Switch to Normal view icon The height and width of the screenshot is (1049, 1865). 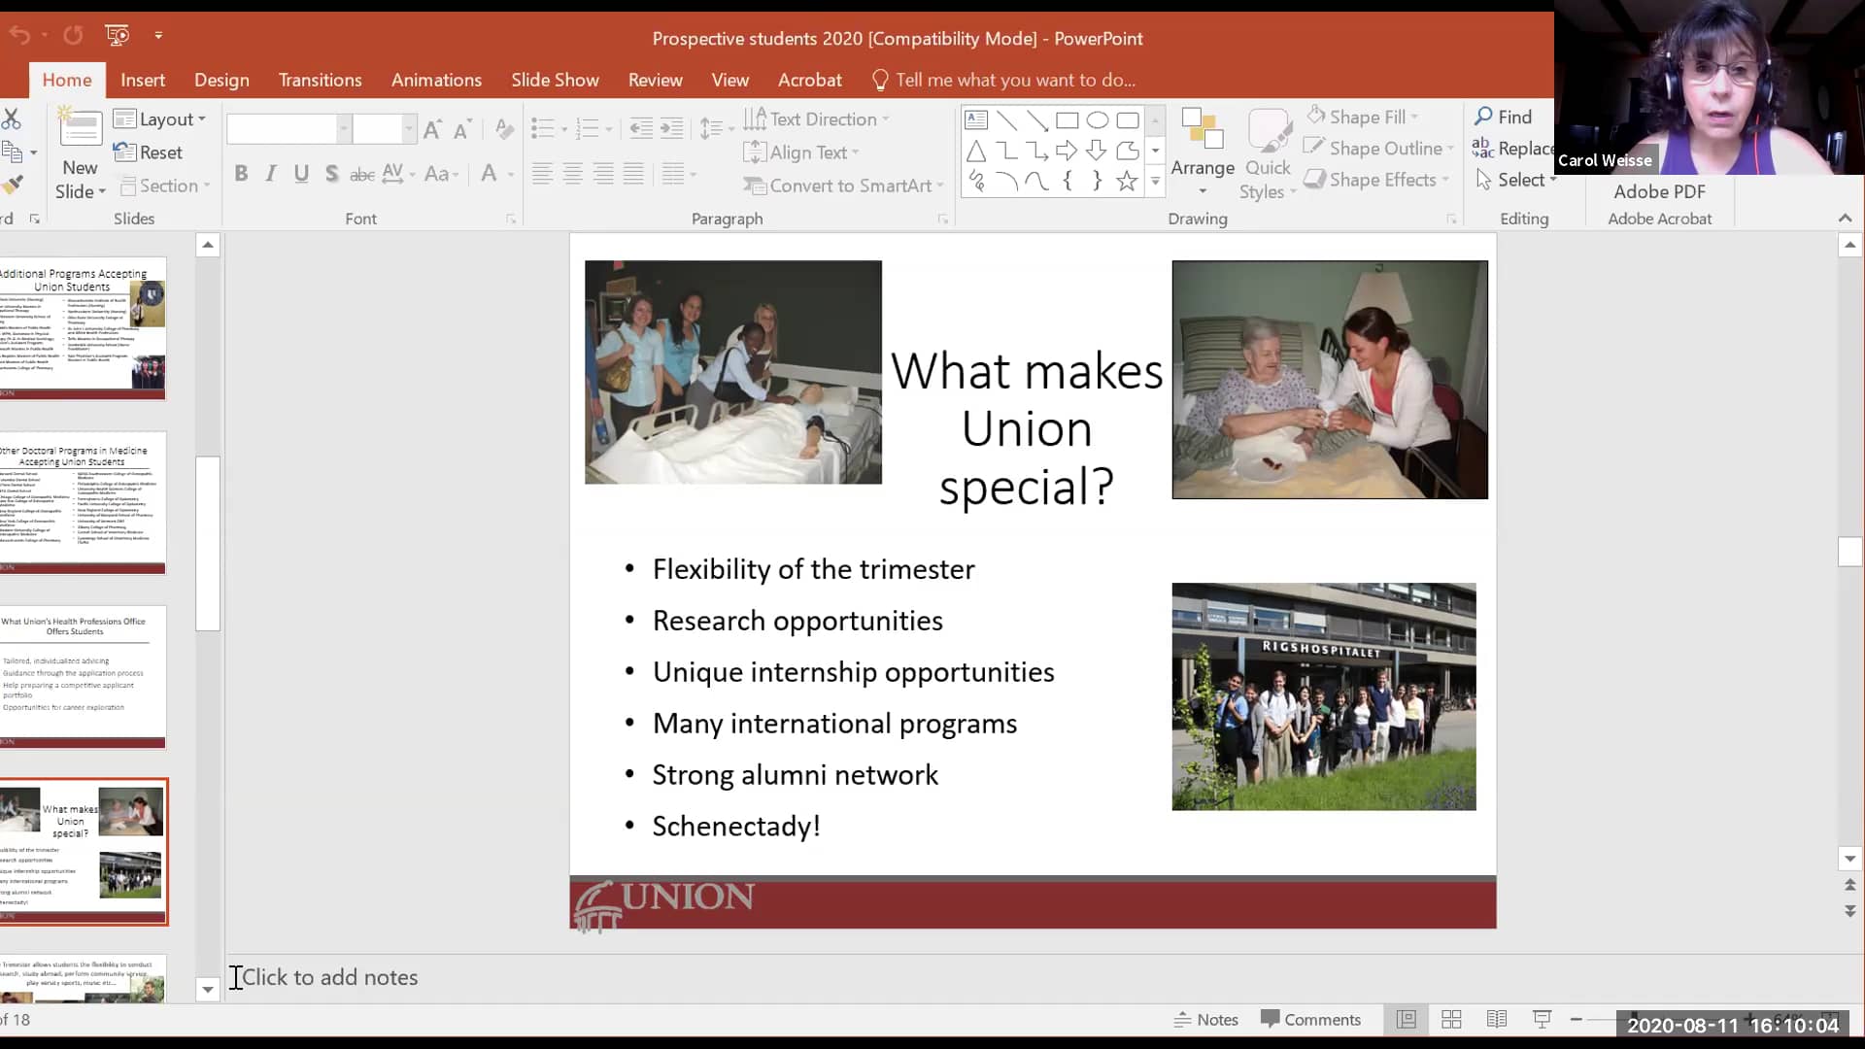pyautogui.click(x=1407, y=1019)
